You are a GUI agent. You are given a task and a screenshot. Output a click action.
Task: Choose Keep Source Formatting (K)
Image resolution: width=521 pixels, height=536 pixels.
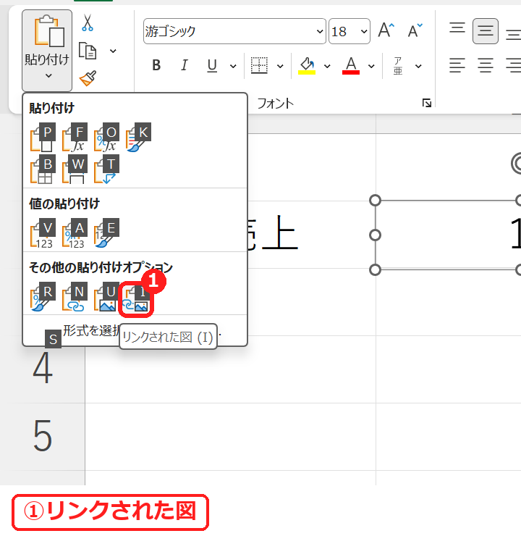(138, 138)
